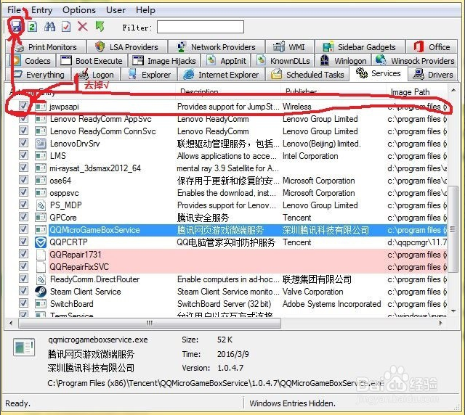This screenshot has height=415, width=465.
Task: Switch to the Logon tab
Action: [96, 74]
